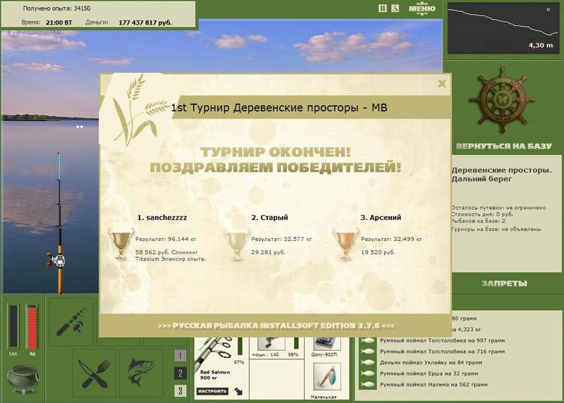Screen dimensions: 564x403
Task: Click fish icon beside Уклейку log entry
Action: (368, 362)
